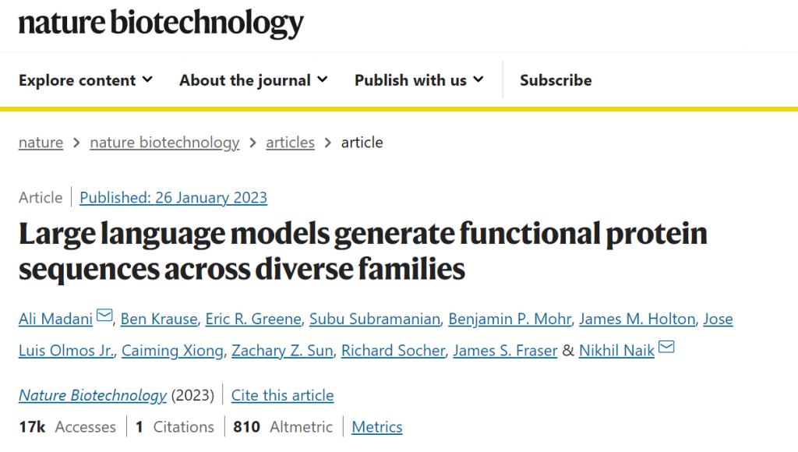This screenshot has height=452, width=798.
Task: Click the Published: 26 January 2023 link
Action: [x=173, y=198]
